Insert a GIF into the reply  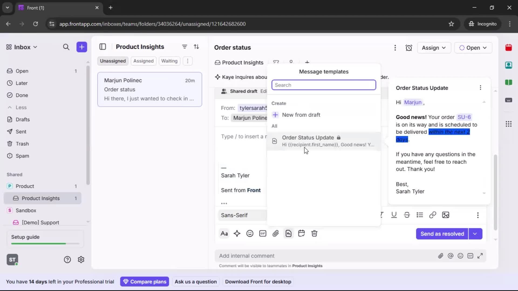click(x=263, y=233)
